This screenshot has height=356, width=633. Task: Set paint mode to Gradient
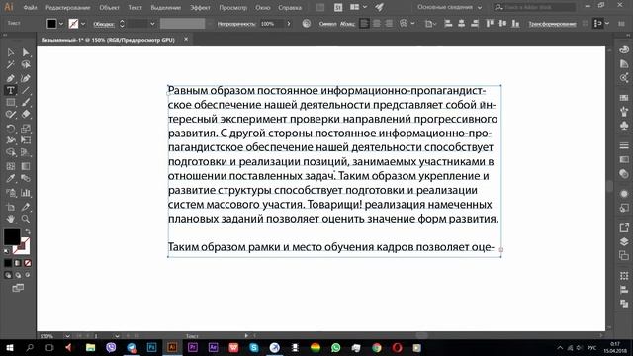18,263
